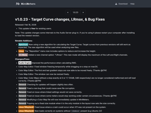The width and height of the screenshot is (151, 113).
Task: Click General tag beside 'save file corruption'
Action: tap(22, 88)
